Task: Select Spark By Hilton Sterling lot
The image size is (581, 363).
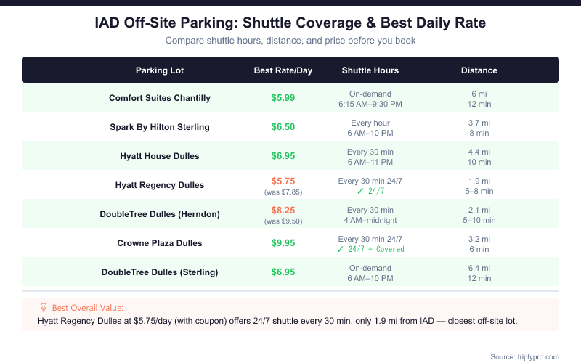Action: [x=160, y=127]
